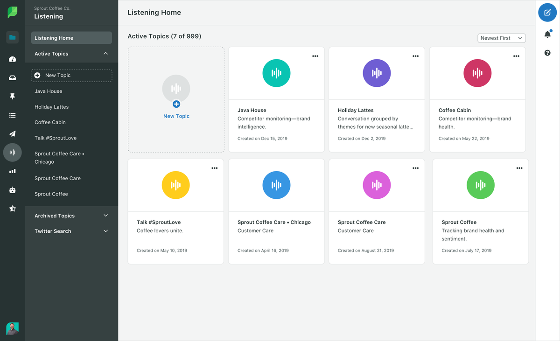The image size is (560, 341).
Task: Click 'Sprout Coffee Co.' company name
Action: pyautogui.click(x=52, y=8)
